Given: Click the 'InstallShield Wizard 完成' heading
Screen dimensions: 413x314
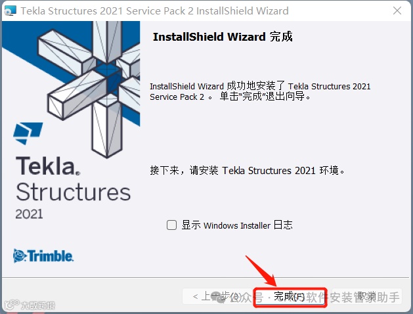Looking at the screenshot, I should point(223,37).
